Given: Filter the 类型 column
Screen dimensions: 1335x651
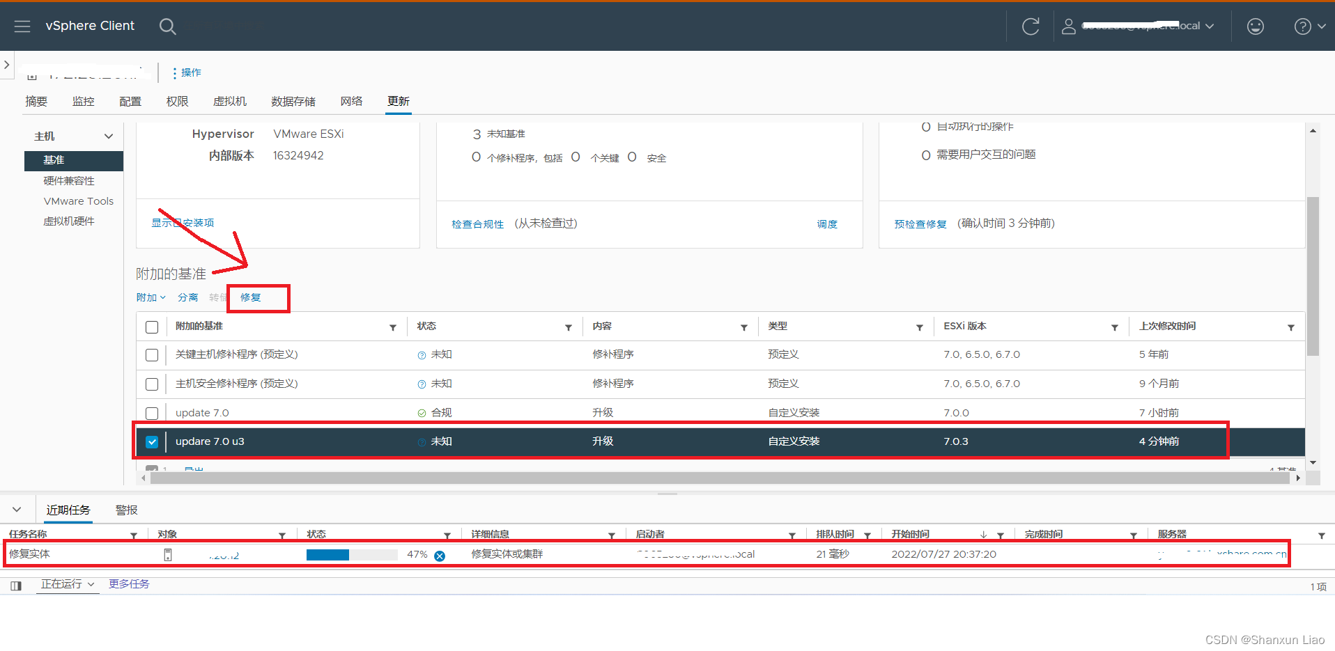Looking at the screenshot, I should (x=920, y=327).
